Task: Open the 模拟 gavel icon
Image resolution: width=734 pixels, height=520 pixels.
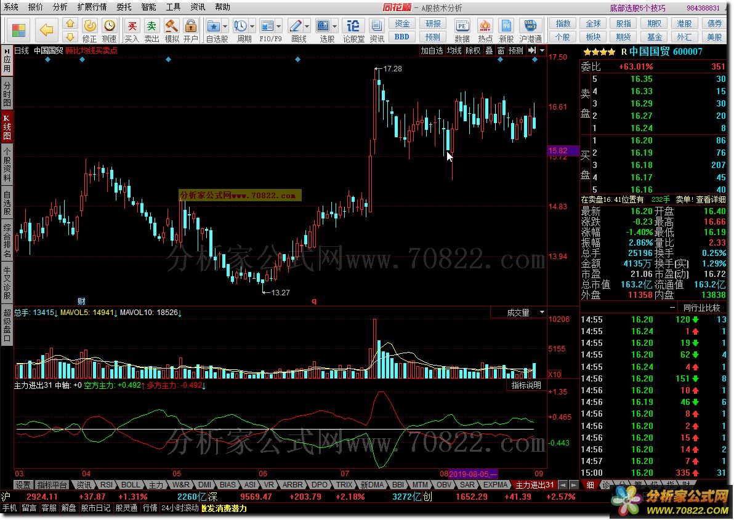Action: click(x=171, y=31)
